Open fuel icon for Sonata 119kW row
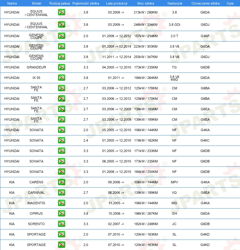The width and height of the screenshot is (240, 250). coord(61,140)
